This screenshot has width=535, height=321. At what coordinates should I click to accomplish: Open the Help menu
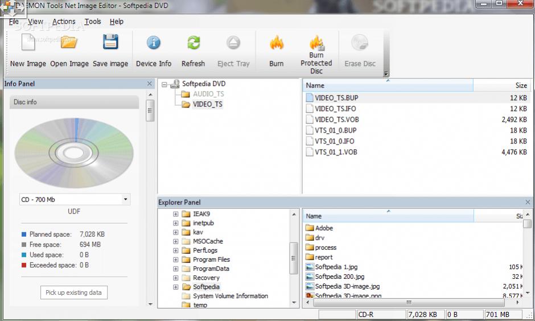pyautogui.click(x=116, y=22)
